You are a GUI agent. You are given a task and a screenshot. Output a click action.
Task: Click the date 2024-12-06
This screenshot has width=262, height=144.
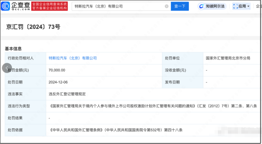(x=58, y=82)
